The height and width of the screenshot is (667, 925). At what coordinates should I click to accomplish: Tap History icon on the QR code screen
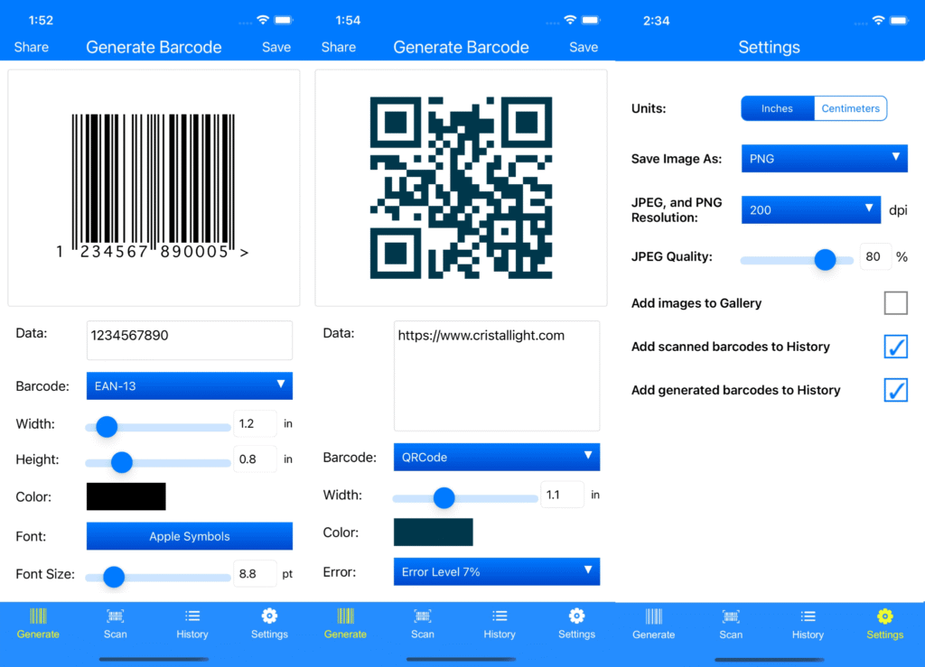click(x=499, y=623)
